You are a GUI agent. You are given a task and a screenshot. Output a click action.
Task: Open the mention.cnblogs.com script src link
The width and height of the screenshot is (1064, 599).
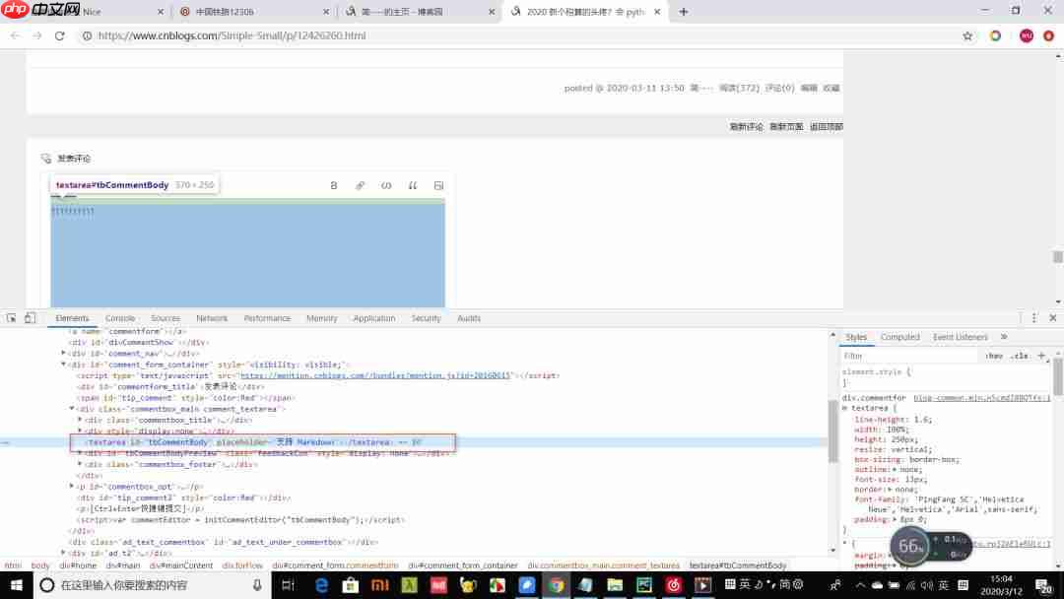tap(375, 375)
